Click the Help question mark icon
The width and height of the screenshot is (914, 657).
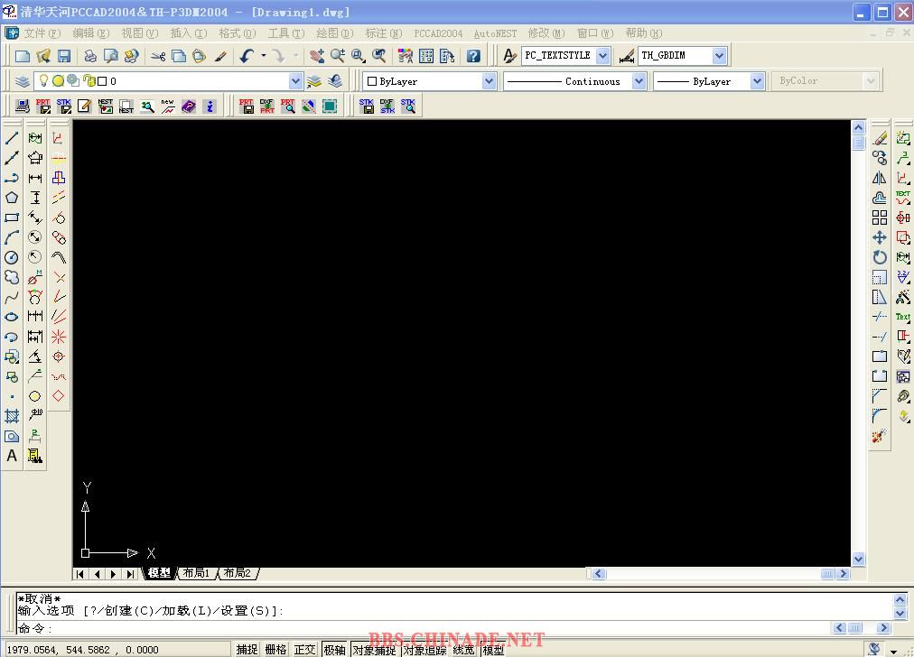click(x=473, y=56)
